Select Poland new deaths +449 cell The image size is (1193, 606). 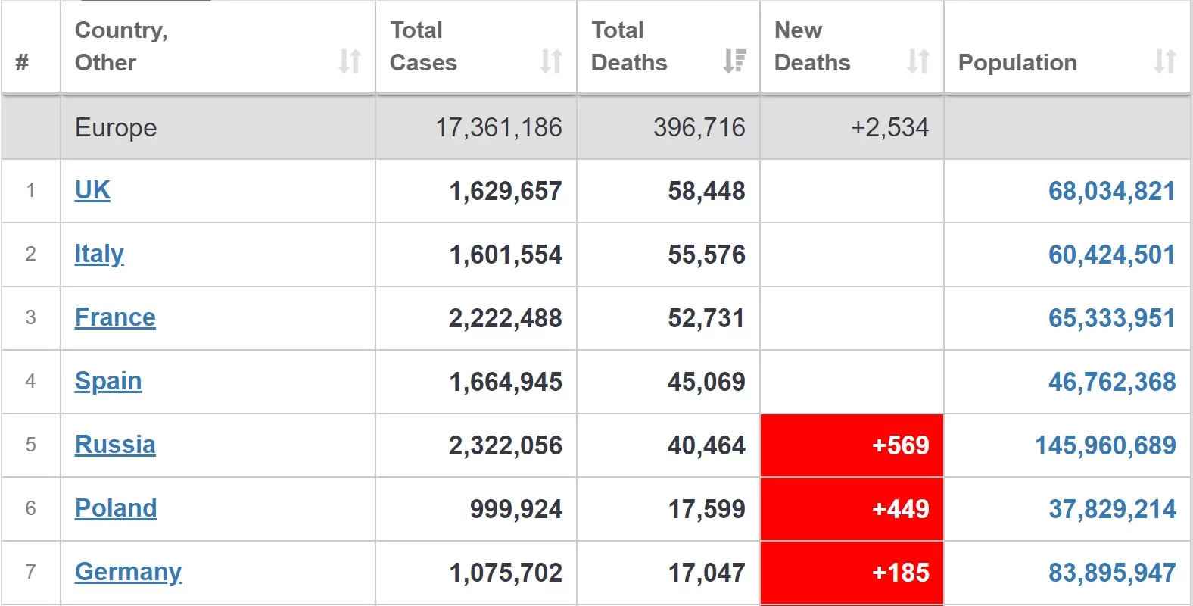852,509
